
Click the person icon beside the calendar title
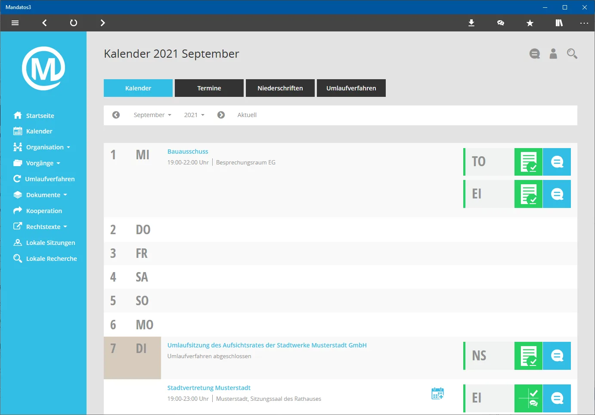(x=553, y=53)
